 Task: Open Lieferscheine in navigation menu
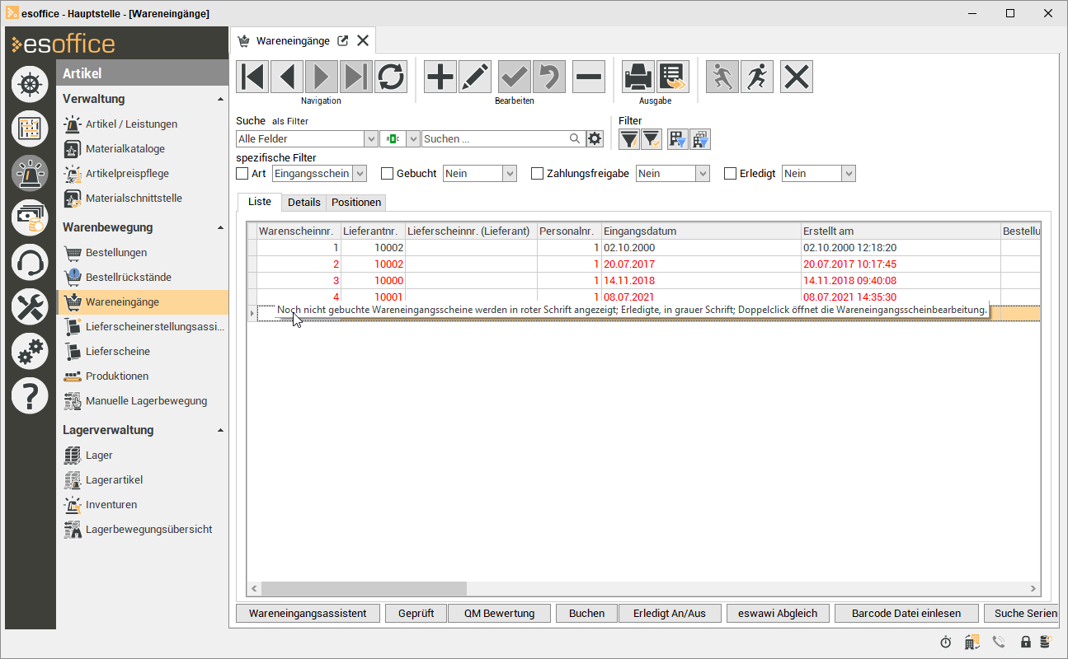[118, 352]
